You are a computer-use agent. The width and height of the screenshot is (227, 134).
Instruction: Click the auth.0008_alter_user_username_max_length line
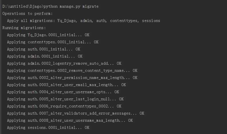coord(70,120)
